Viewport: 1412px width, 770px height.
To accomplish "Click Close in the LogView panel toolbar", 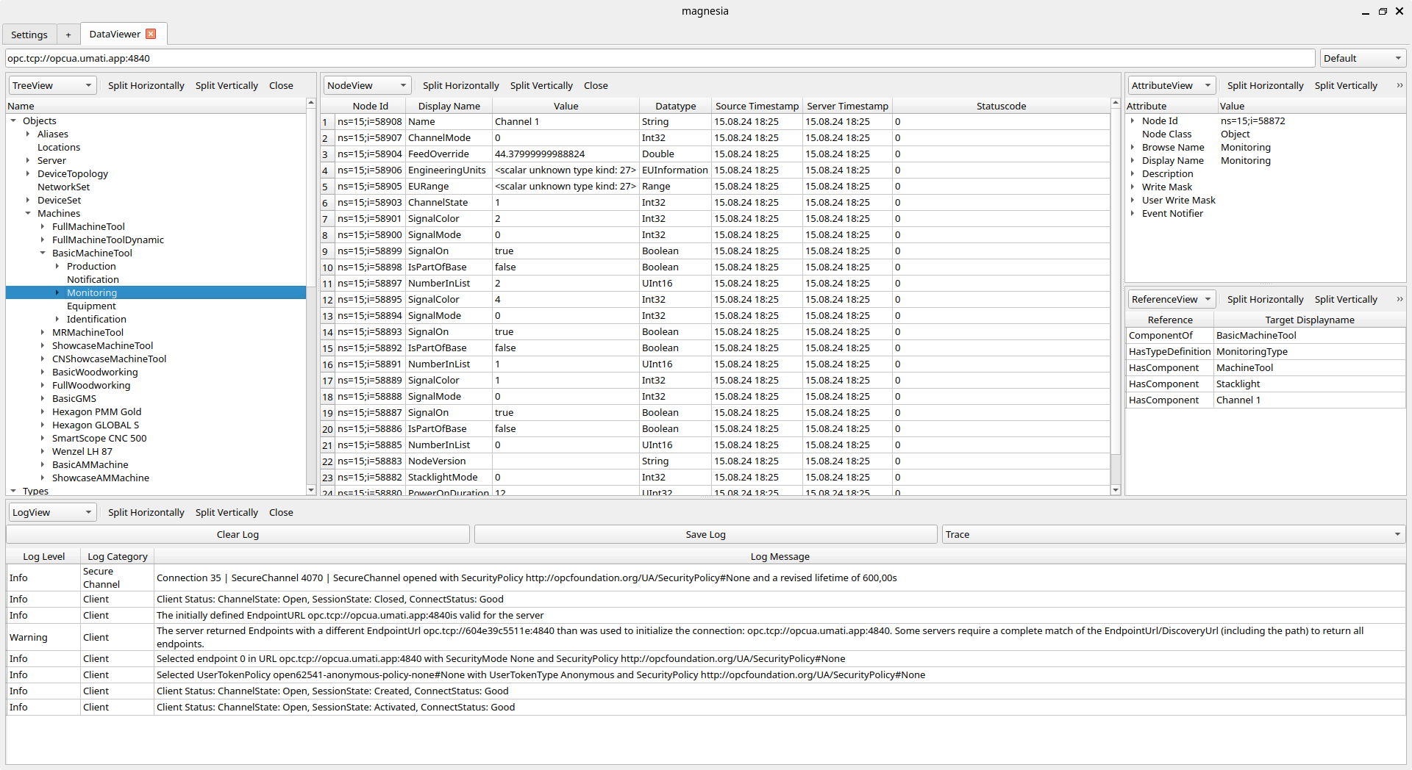I will [281, 512].
